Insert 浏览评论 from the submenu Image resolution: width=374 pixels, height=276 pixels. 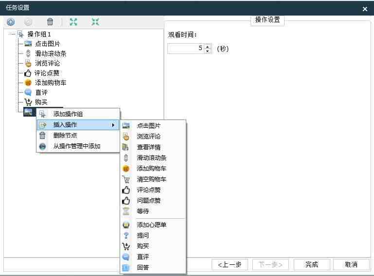pyautogui.click(x=153, y=137)
